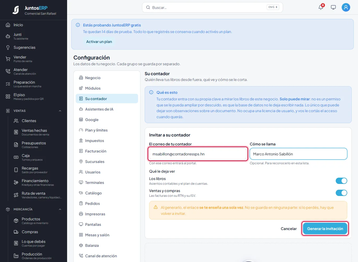Viewport: 358px width, 262px height.
Task: Click the Sugerencias lightbulb icon
Action: click(8, 47)
